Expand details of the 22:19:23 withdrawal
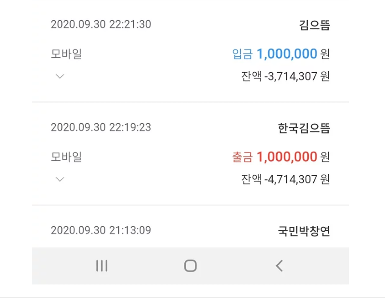The height and width of the screenshot is (298, 385). pos(60,179)
